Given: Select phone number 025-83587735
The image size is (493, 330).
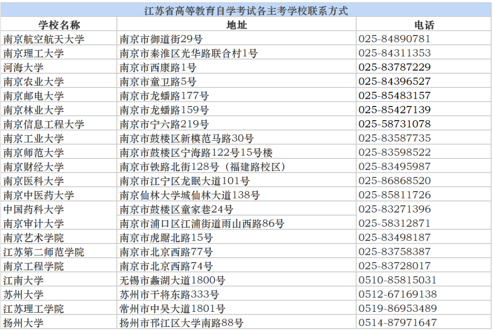Looking at the screenshot, I should [x=394, y=138].
